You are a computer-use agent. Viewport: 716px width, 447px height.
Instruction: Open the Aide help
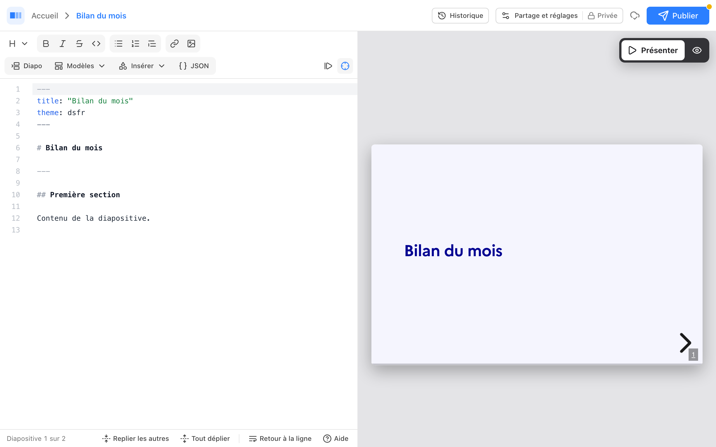(x=336, y=438)
